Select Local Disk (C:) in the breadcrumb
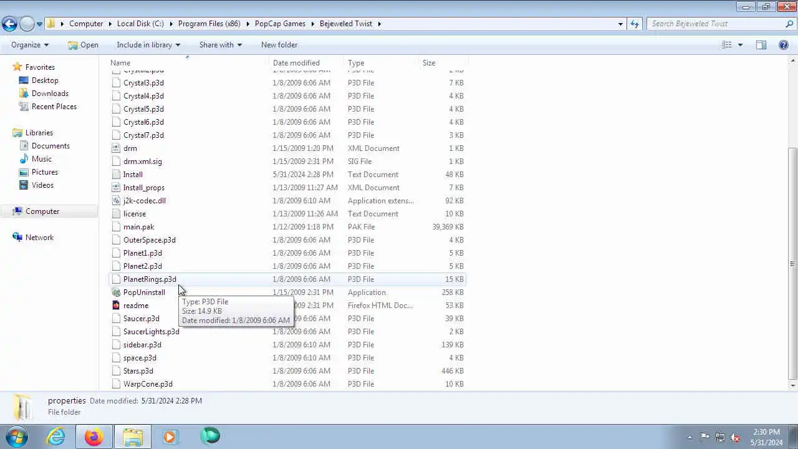Screen dimensions: 798x449 coord(140,24)
